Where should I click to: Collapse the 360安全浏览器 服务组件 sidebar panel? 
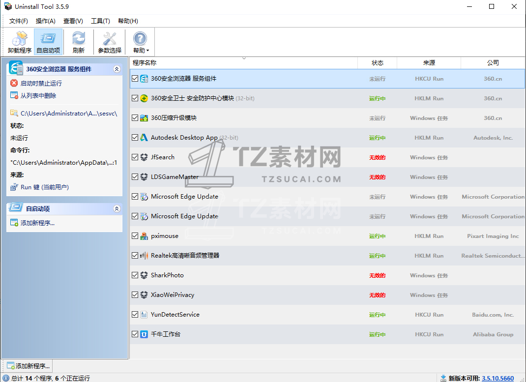117,69
